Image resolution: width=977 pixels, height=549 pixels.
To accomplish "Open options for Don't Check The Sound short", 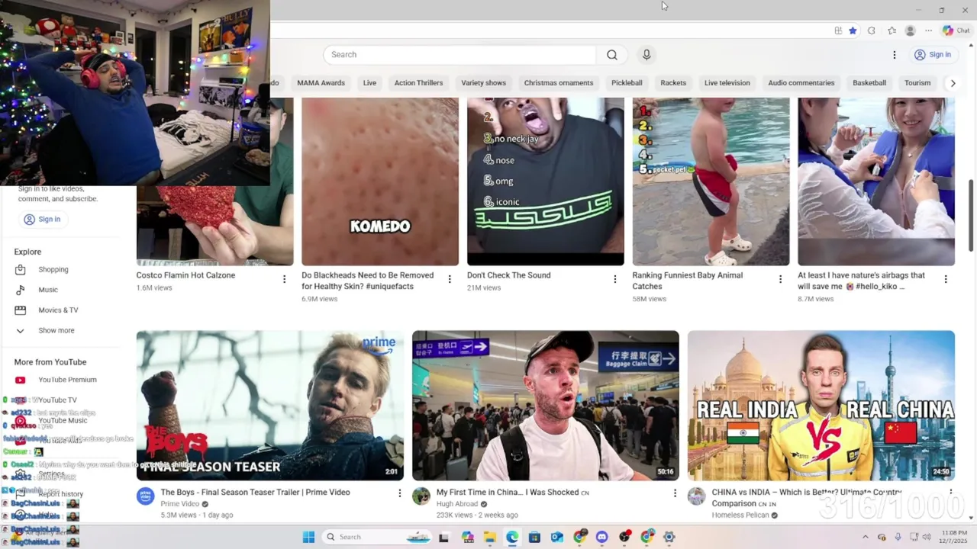I will [615, 279].
